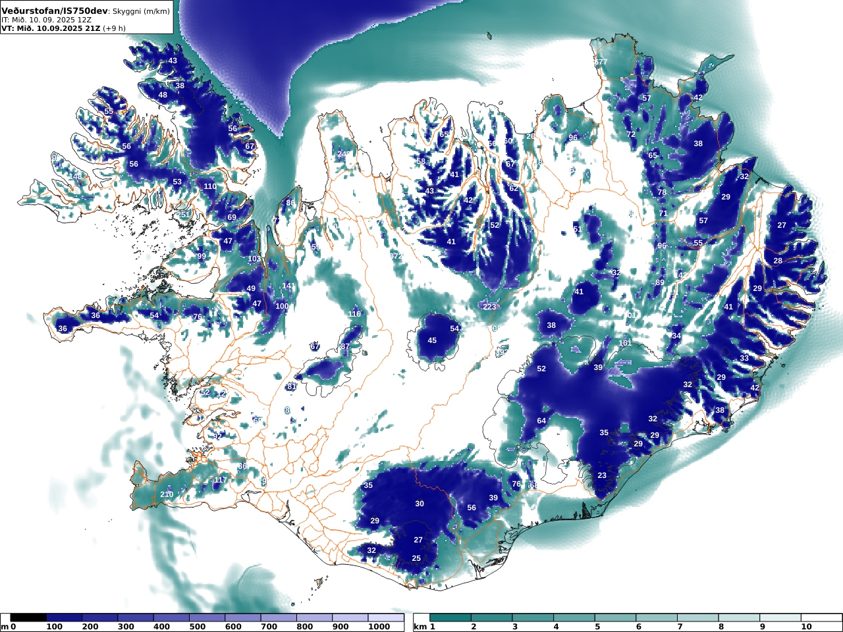Screen dimensions: 843x632
Task: Click the 49 value in the west
Action: point(251,288)
